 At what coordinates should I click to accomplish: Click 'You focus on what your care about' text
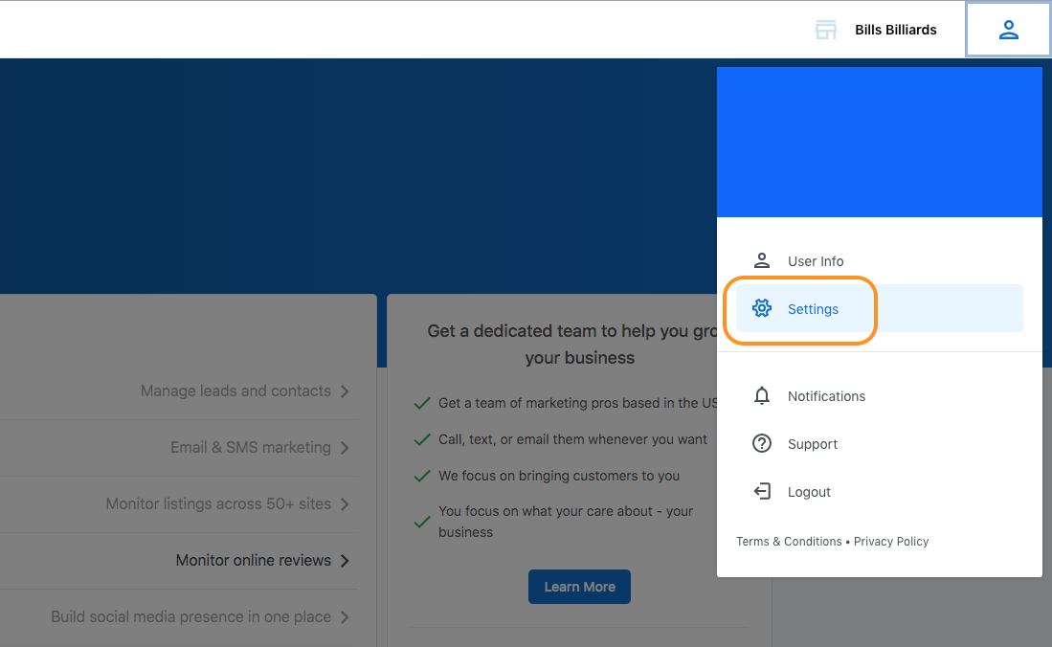(x=566, y=522)
